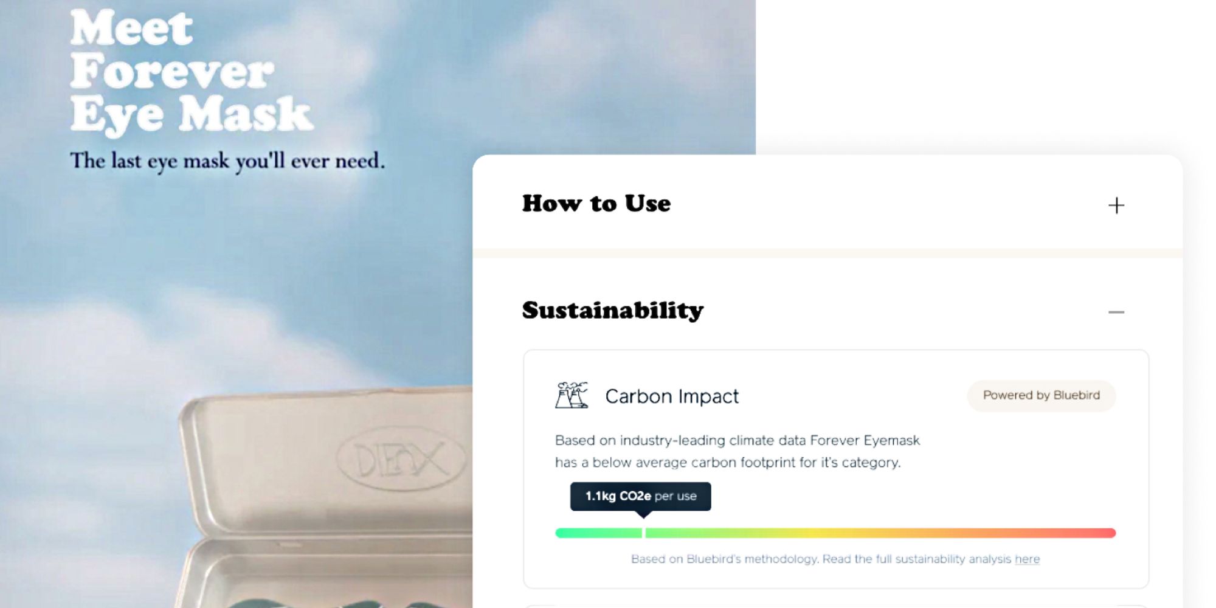Screen dimensions: 1216x608
Task: Collapse Sustainability with the minus icon
Action: pos(1116,313)
